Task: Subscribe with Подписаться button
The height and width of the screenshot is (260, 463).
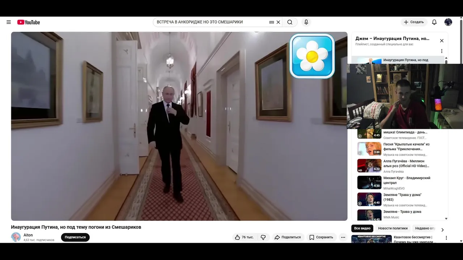Action: tap(75, 237)
